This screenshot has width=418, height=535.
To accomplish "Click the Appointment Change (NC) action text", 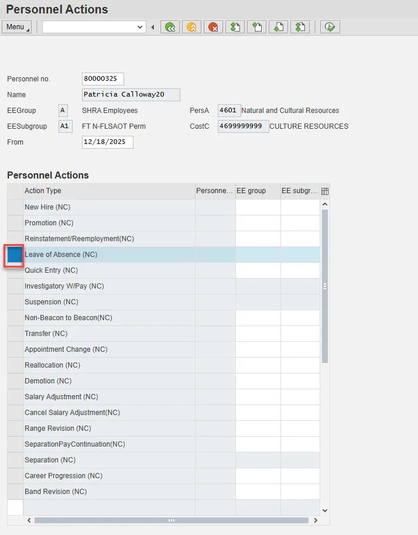I will click(66, 349).
